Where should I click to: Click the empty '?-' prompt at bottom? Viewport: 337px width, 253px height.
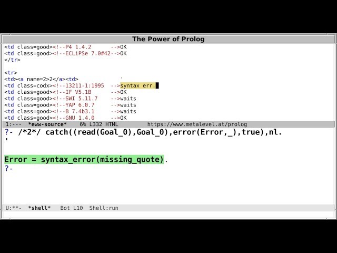pyautogui.click(x=8, y=169)
